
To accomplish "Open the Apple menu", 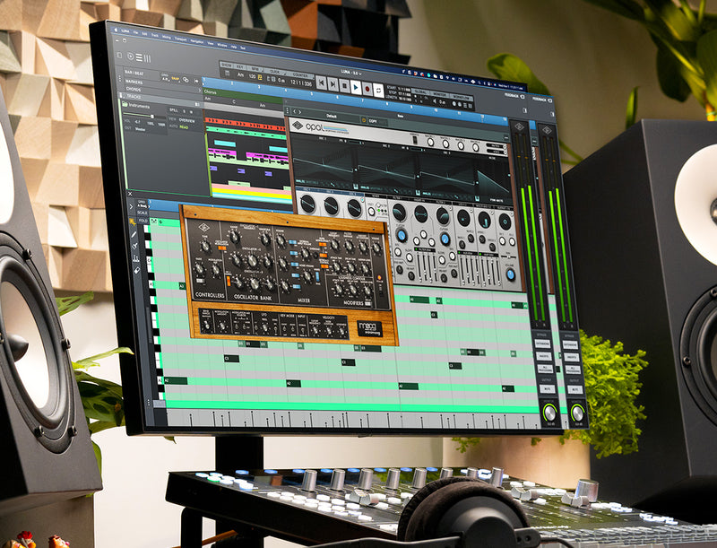I will (116, 30).
